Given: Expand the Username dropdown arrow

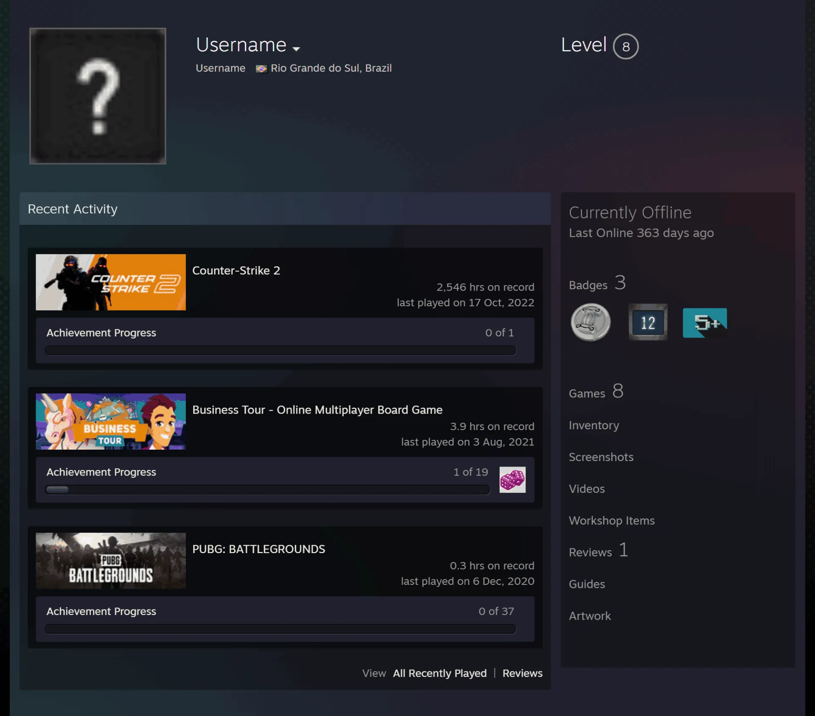Looking at the screenshot, I should pyautogui.click(x=296, y=49).
